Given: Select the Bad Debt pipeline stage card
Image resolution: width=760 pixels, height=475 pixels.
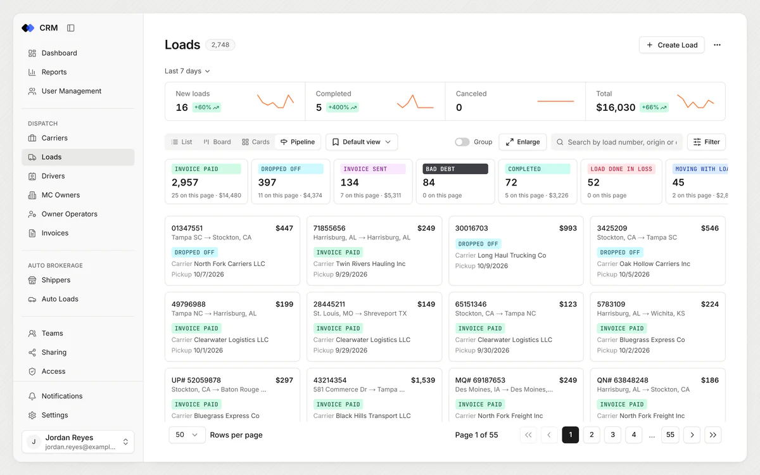Looking at the screenshot, I should (455, 181).
